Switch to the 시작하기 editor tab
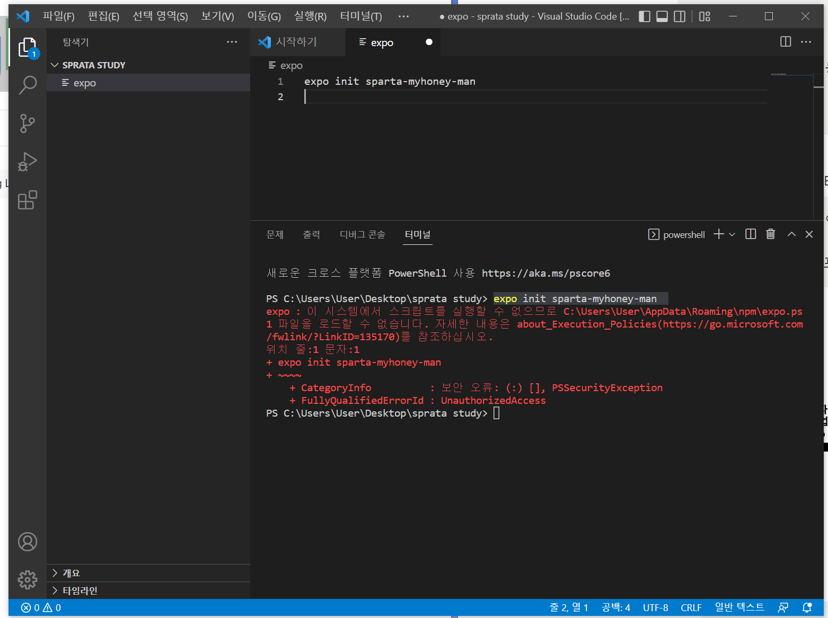This screenshot has width=828, height=618. (297, 42)
